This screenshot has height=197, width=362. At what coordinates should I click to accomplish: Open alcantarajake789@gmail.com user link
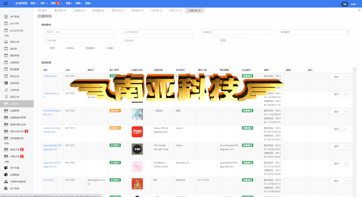tap(52, 147)
